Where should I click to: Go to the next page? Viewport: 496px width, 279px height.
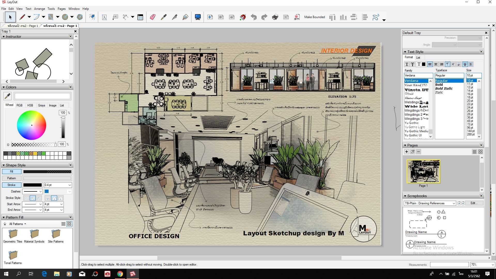coord(232,17)
